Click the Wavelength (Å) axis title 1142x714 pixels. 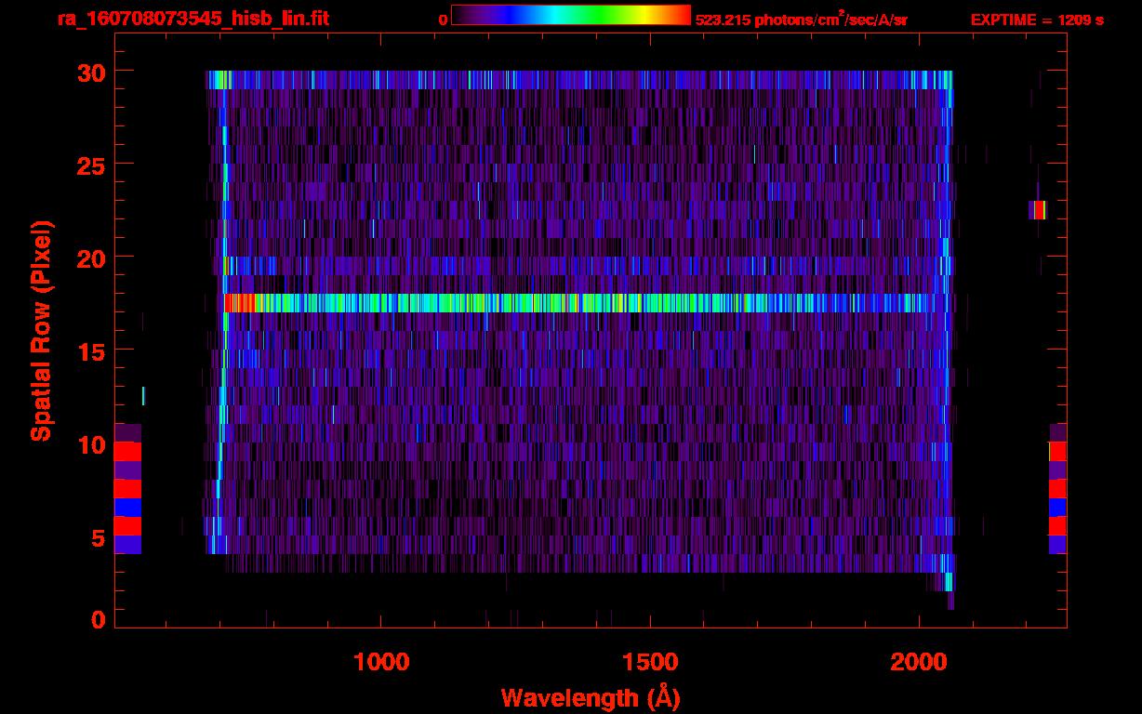(591, 697)
